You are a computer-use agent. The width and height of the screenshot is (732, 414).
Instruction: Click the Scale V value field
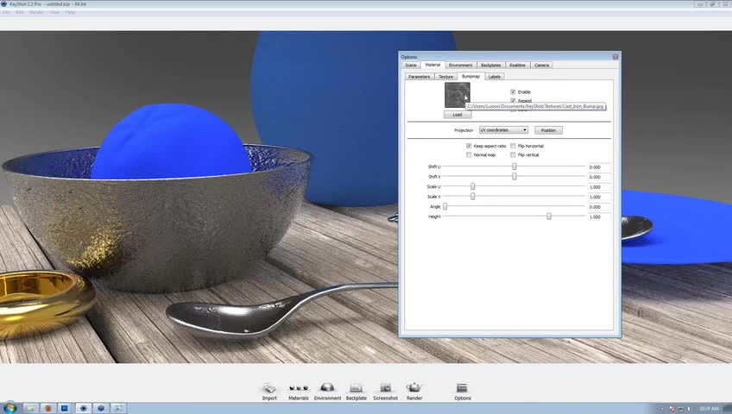click(599, 197)
